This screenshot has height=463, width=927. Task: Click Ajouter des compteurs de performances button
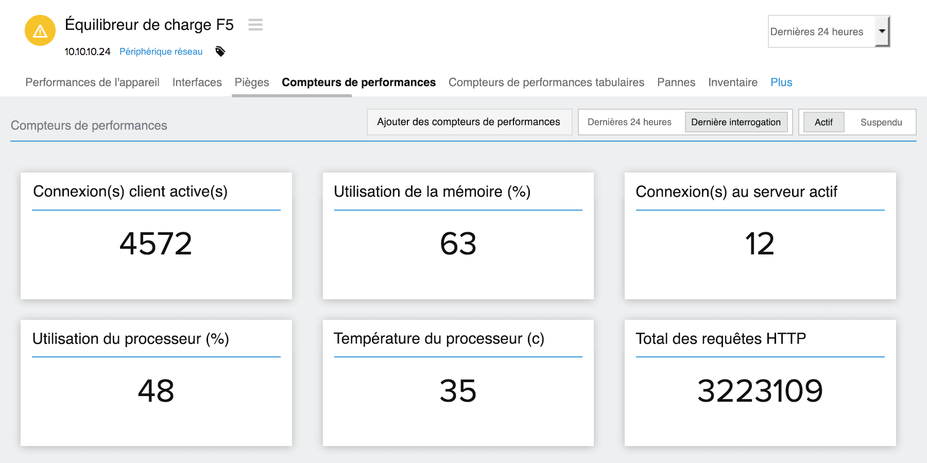(x=469, y=122)
